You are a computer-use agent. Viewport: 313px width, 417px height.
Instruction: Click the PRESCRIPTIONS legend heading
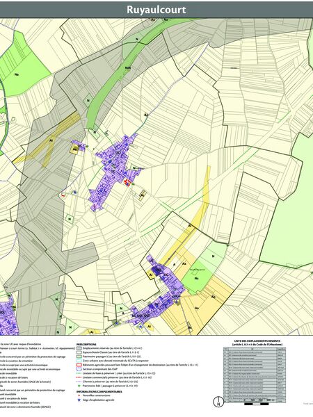pos(86,344)
